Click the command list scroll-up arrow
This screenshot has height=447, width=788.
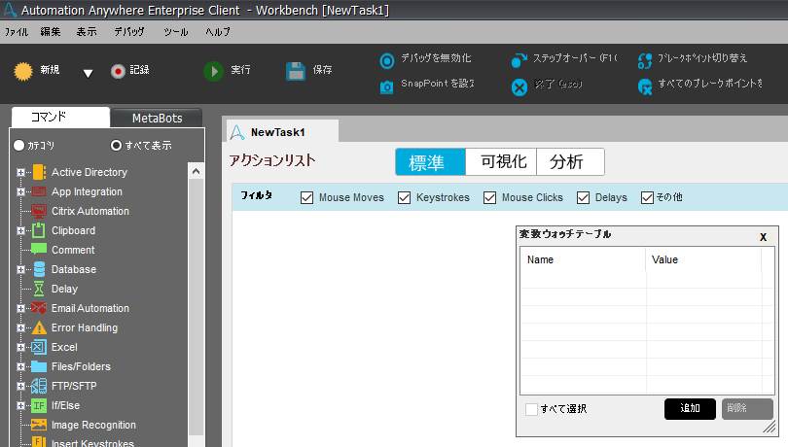[196, 172]
